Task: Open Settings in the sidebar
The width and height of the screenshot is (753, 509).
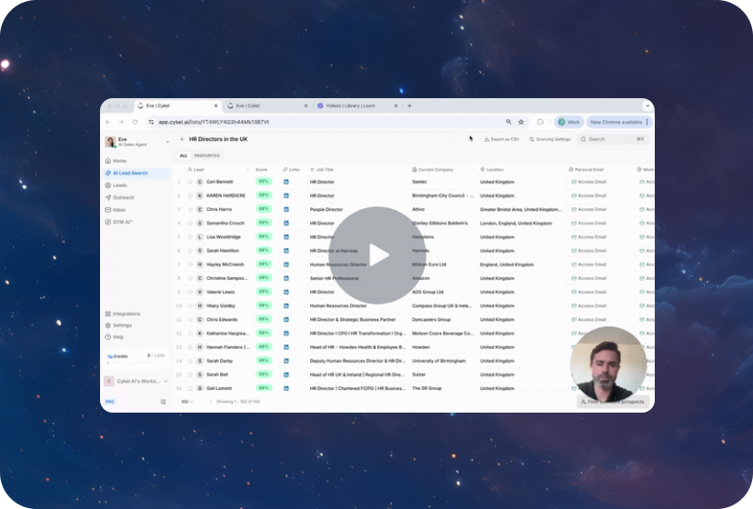Action: pyautogui.click(x=118, y=325)
